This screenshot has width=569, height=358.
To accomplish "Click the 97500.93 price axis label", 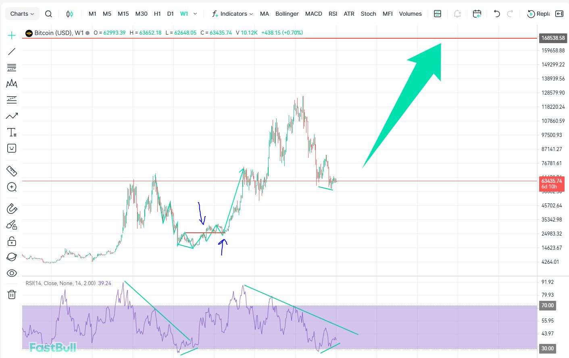I will [x=552, y=135].
